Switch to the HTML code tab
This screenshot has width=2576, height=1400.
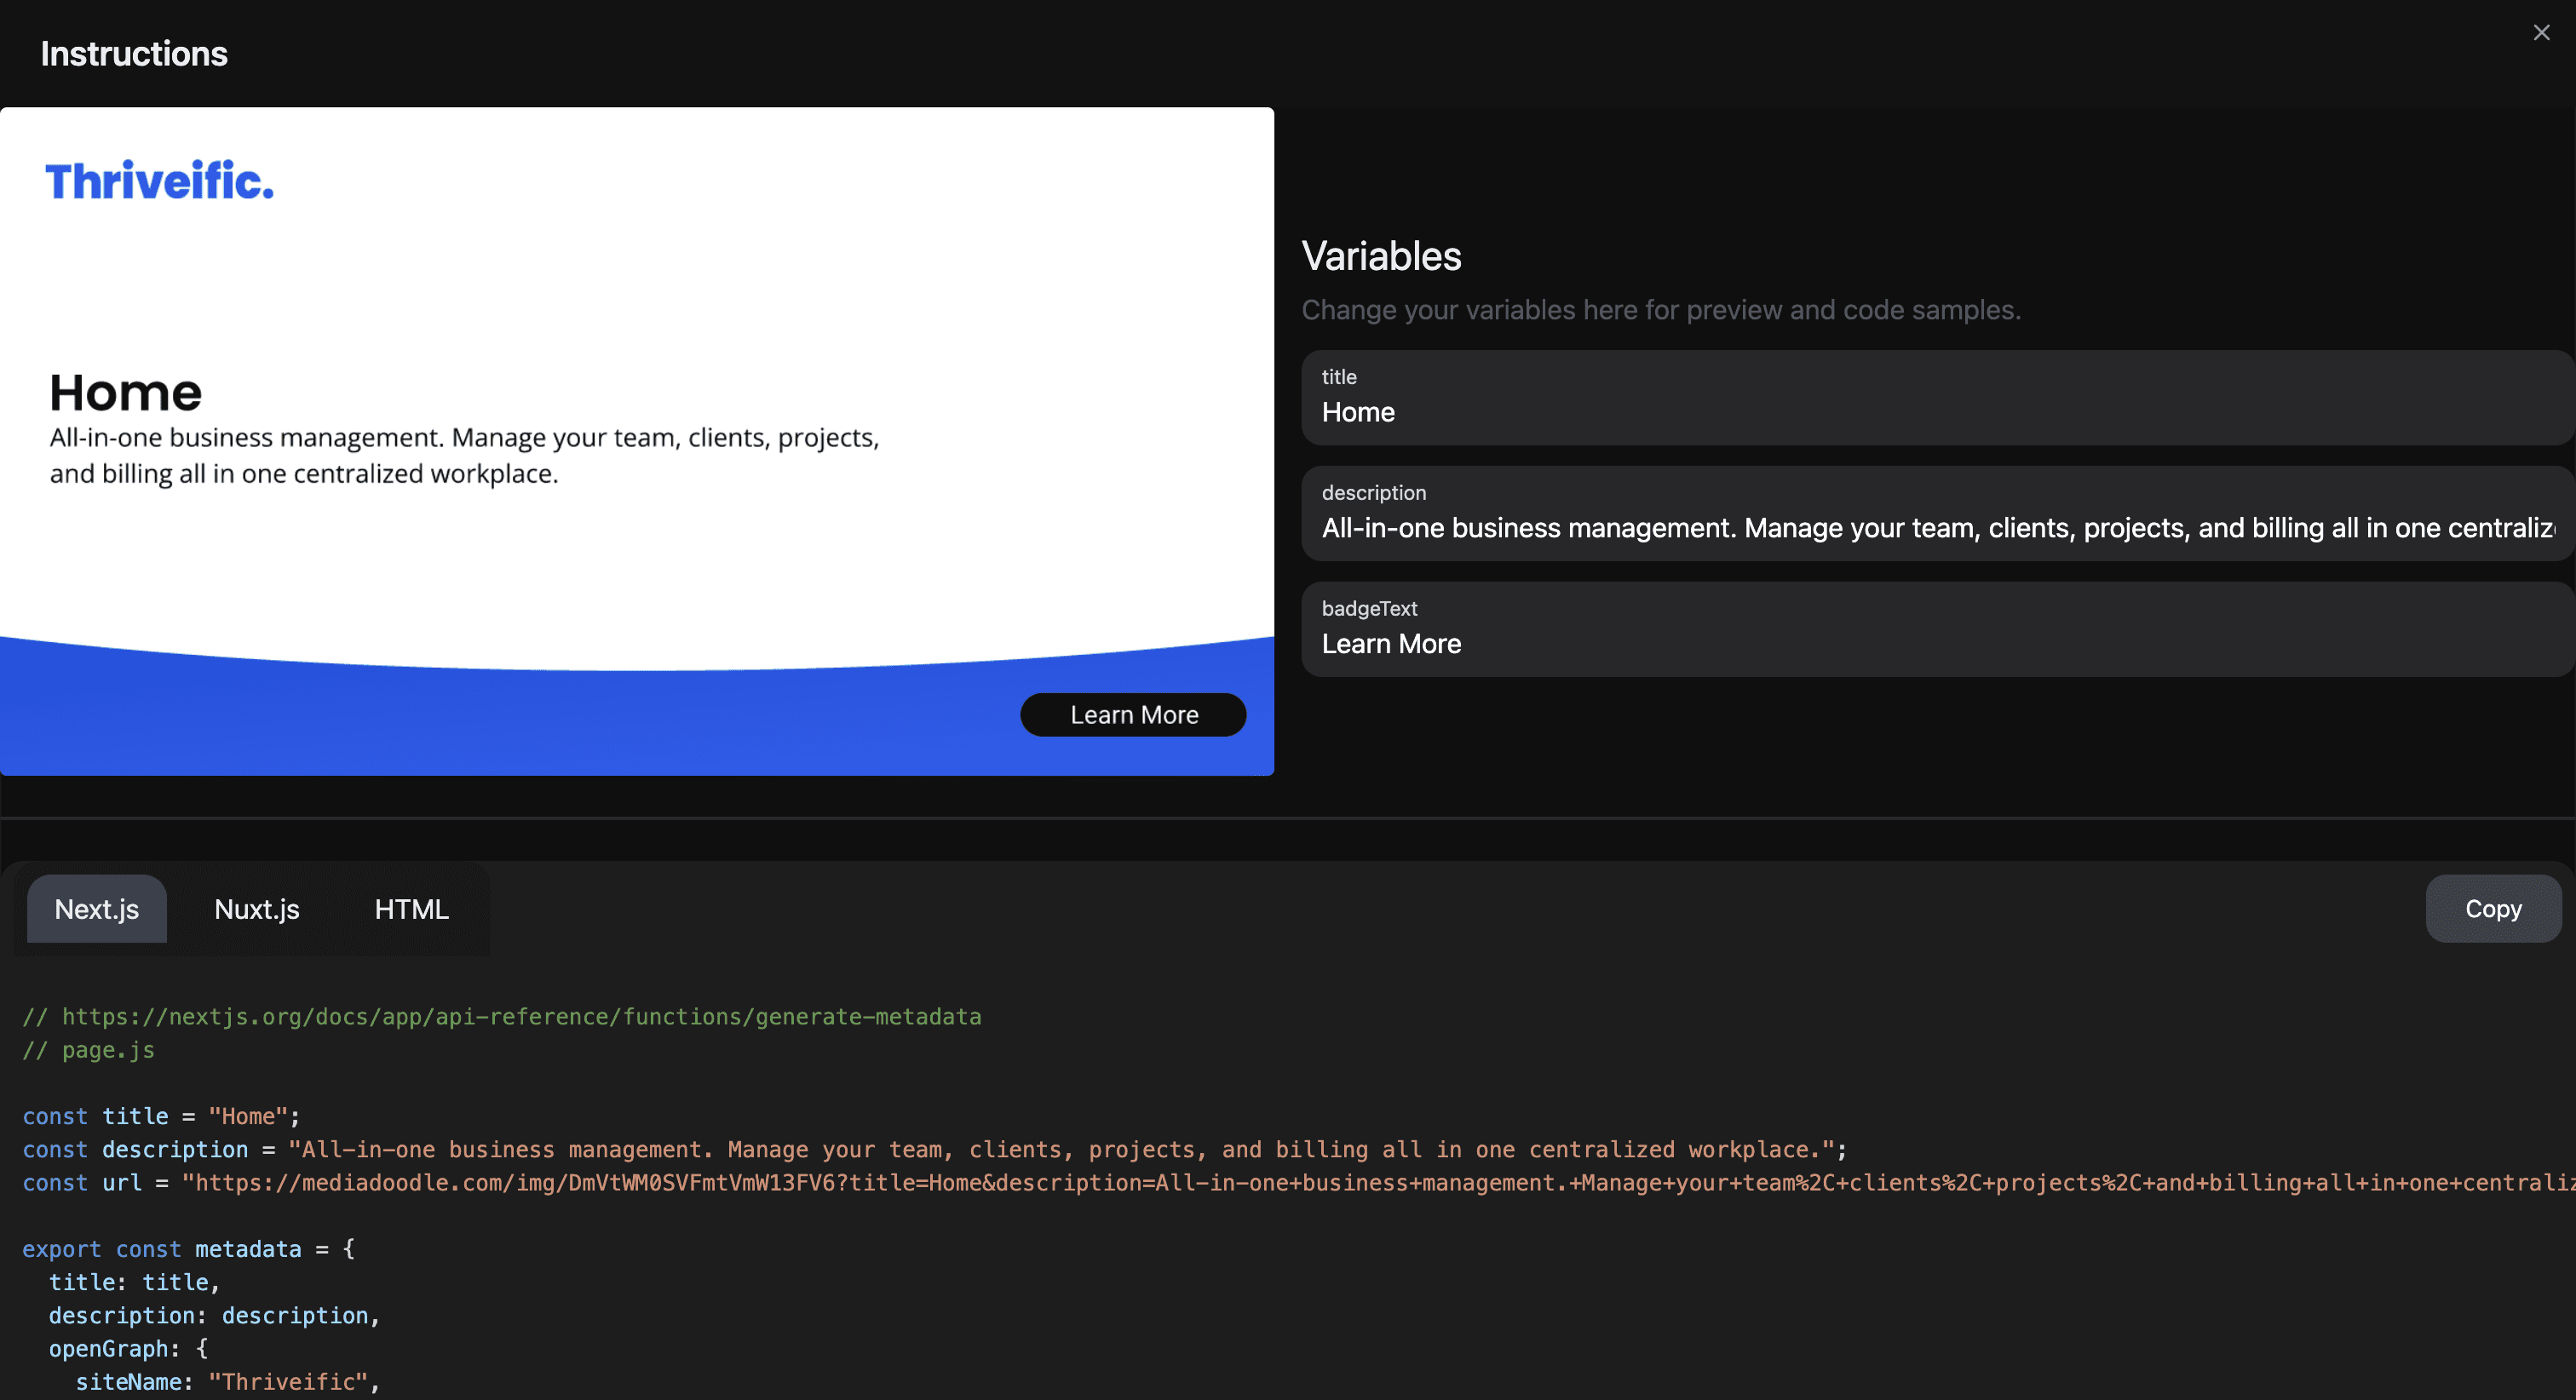(412, 909)
